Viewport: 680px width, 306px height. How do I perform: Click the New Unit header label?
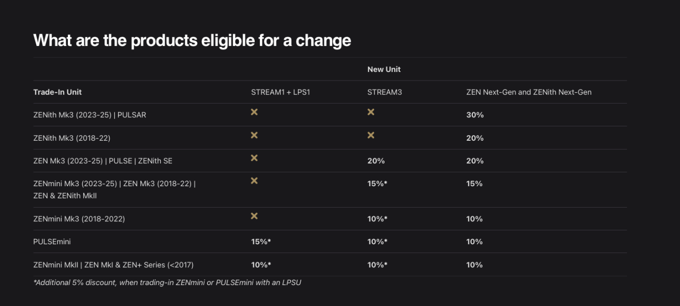click(x=384, y=69)
